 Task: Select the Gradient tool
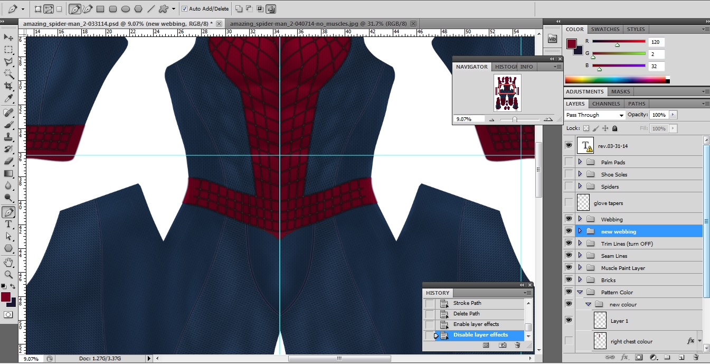[8, 174]
